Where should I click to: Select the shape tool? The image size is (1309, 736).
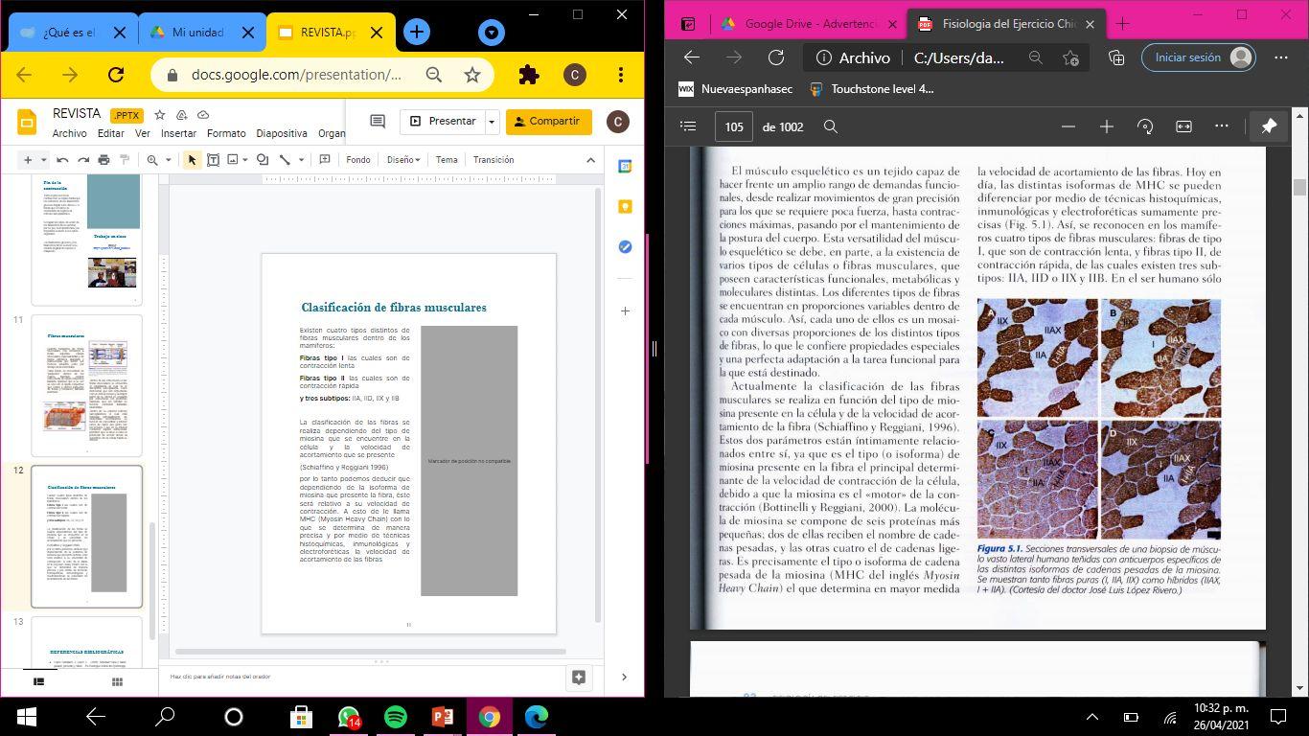coord(263,160)
